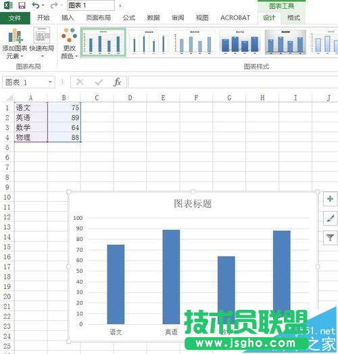Click the chart styles paintbrush button
Image resolution: width=338 pixels, height=354 pixels.
point(330,219)
